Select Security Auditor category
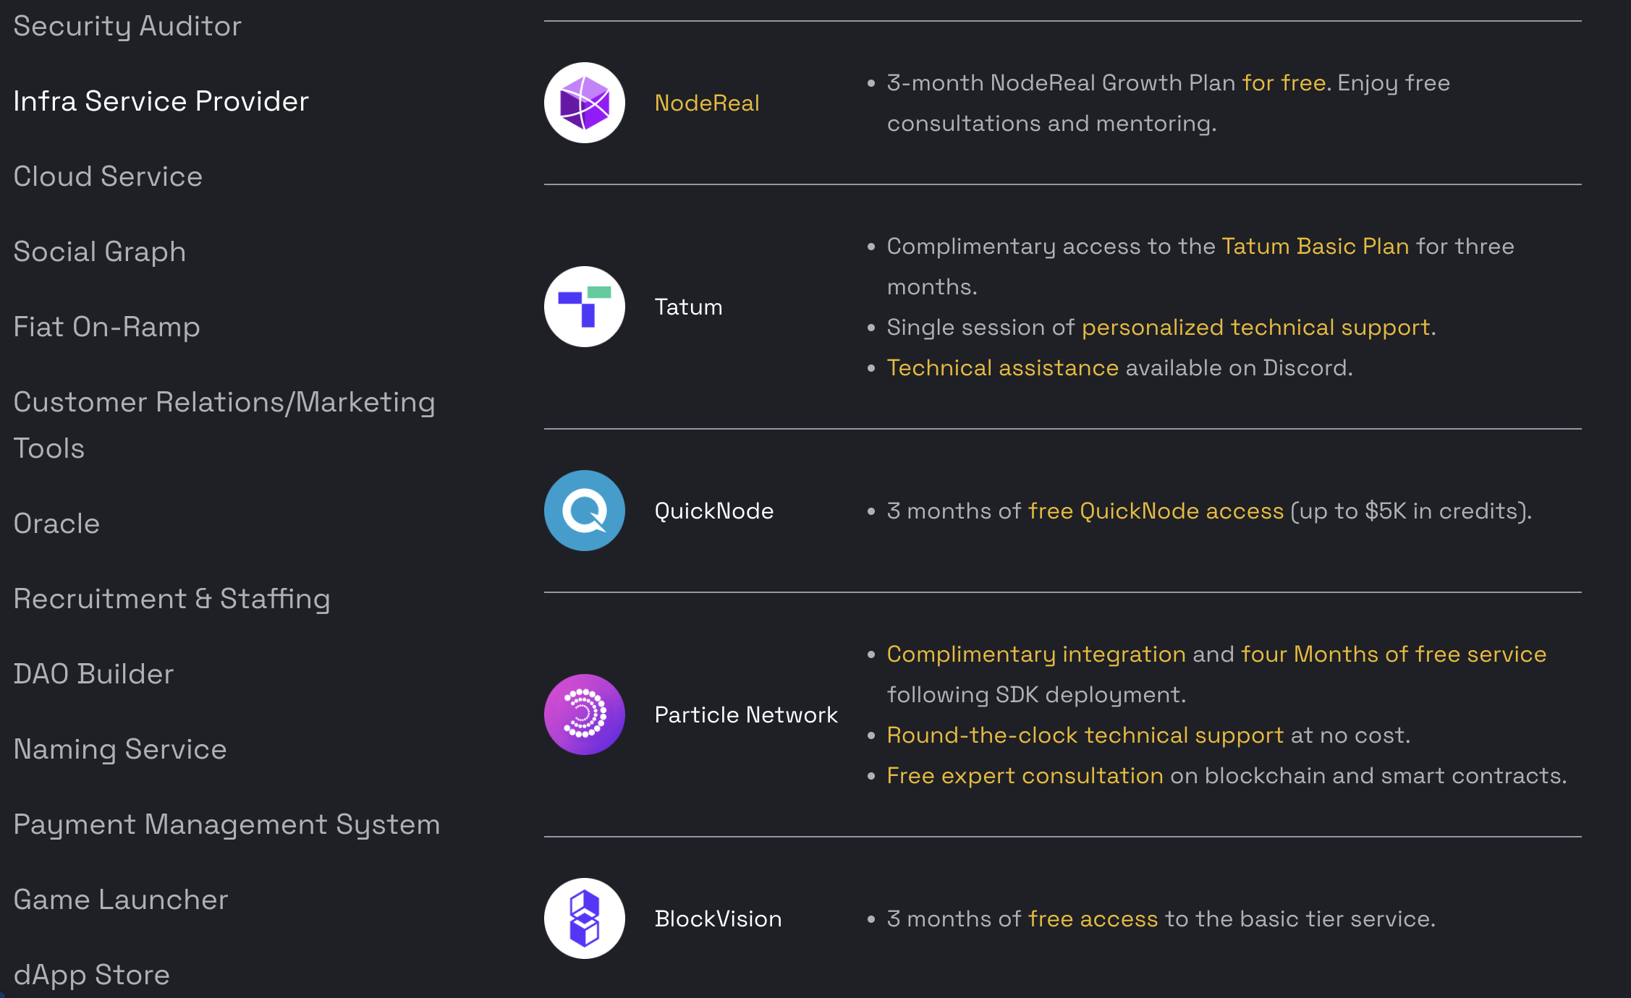The width and height of the screenshot is (1631, 998). pyautogui.click(x=127, y=26)
